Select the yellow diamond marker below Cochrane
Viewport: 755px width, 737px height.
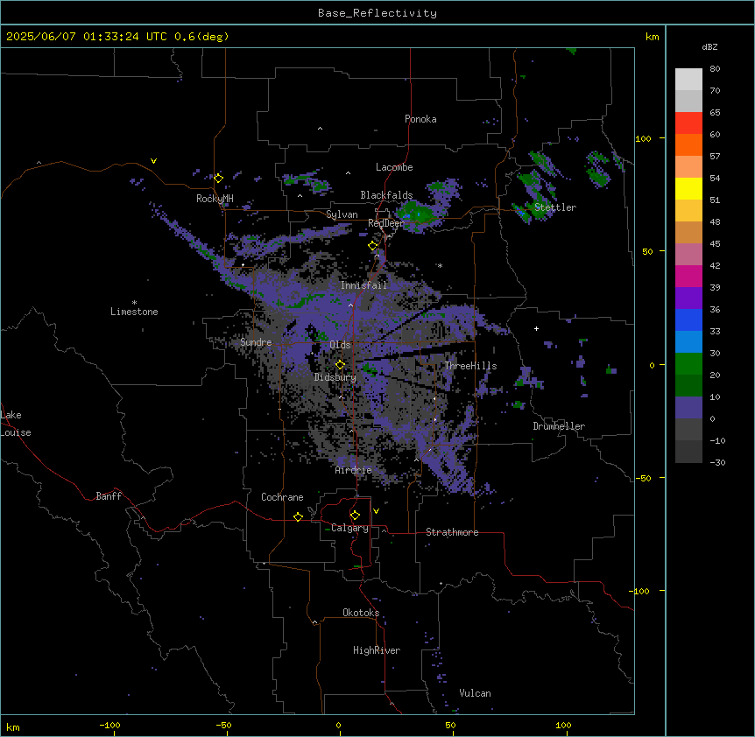298,516
